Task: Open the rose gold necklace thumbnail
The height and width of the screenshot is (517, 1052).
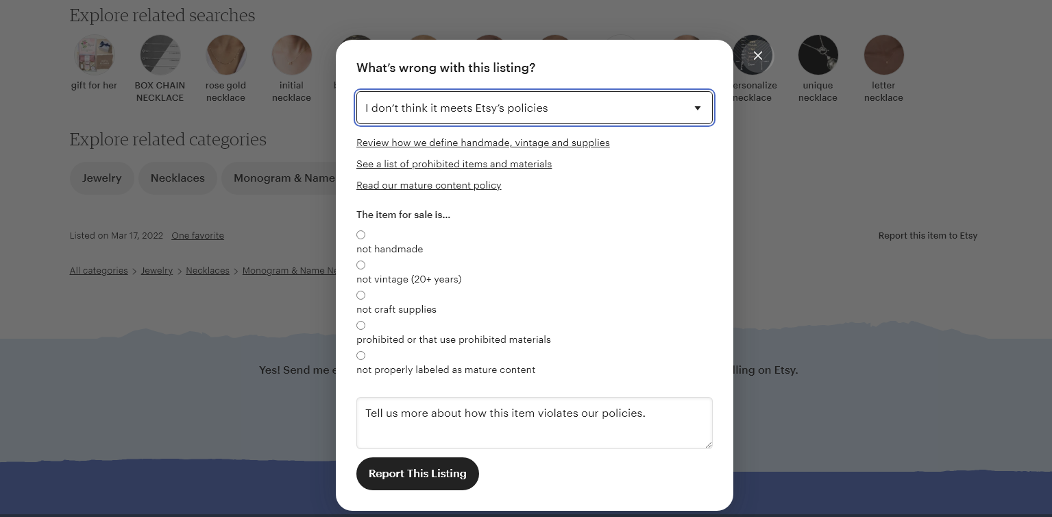Action: point(225,55)
